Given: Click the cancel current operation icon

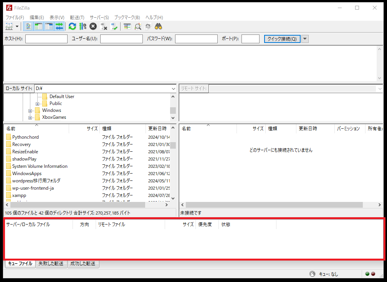Looking at the screenshot, I should 93,26.
